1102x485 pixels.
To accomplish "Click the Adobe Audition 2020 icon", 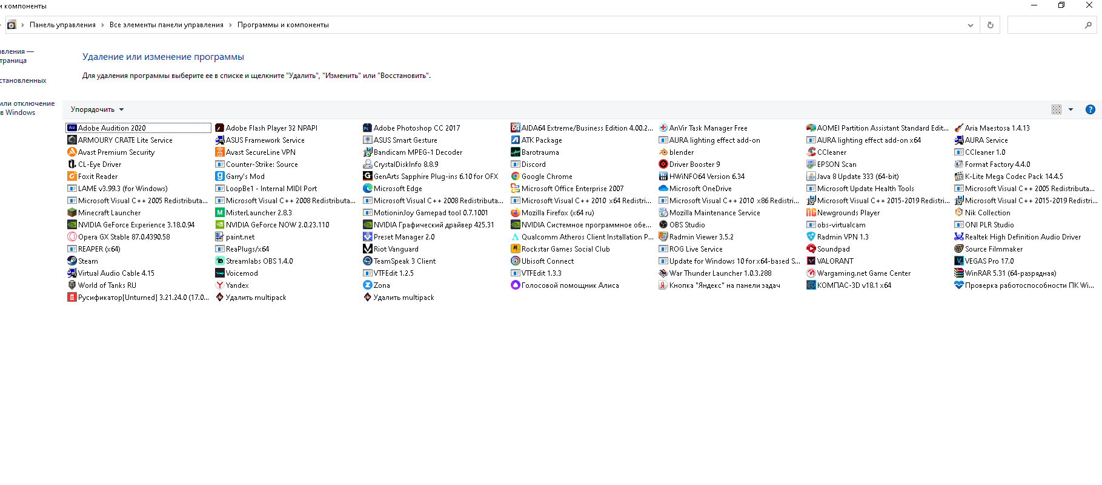I will tap(72, 128).
